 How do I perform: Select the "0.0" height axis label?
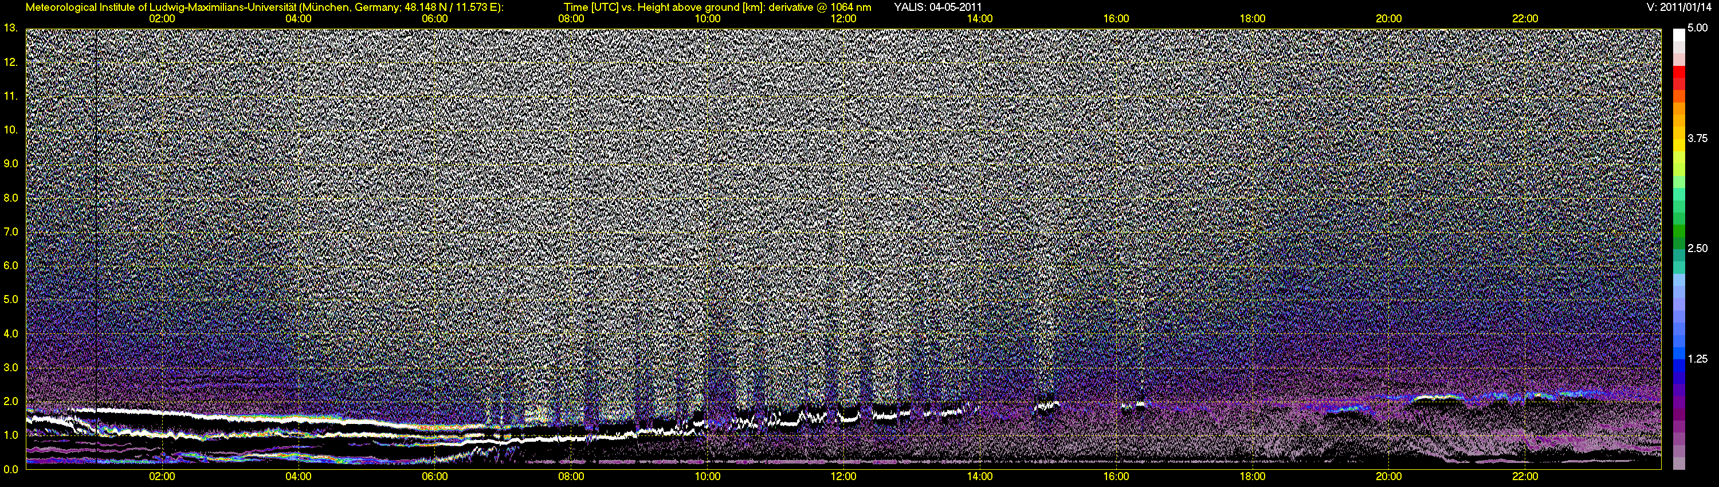(11, 469)
